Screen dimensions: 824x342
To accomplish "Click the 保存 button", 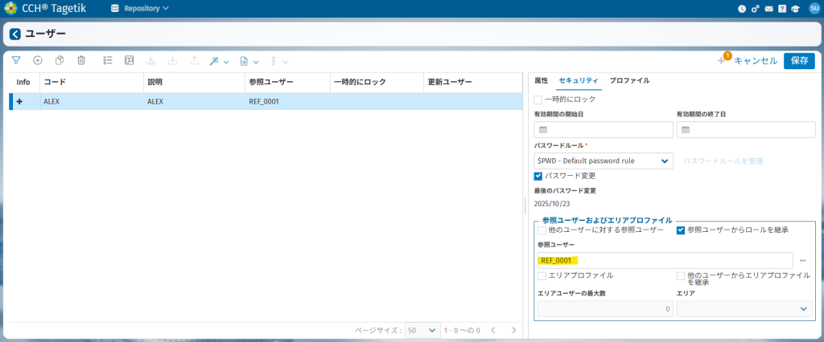I will pos(798,60).
